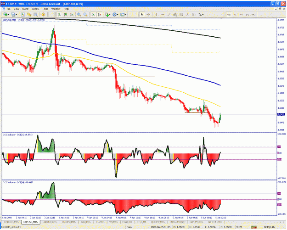Switch to the GBPCHF,M15 chart tab
The width and height of the screenshot is (287, 230).
point(215,222)
